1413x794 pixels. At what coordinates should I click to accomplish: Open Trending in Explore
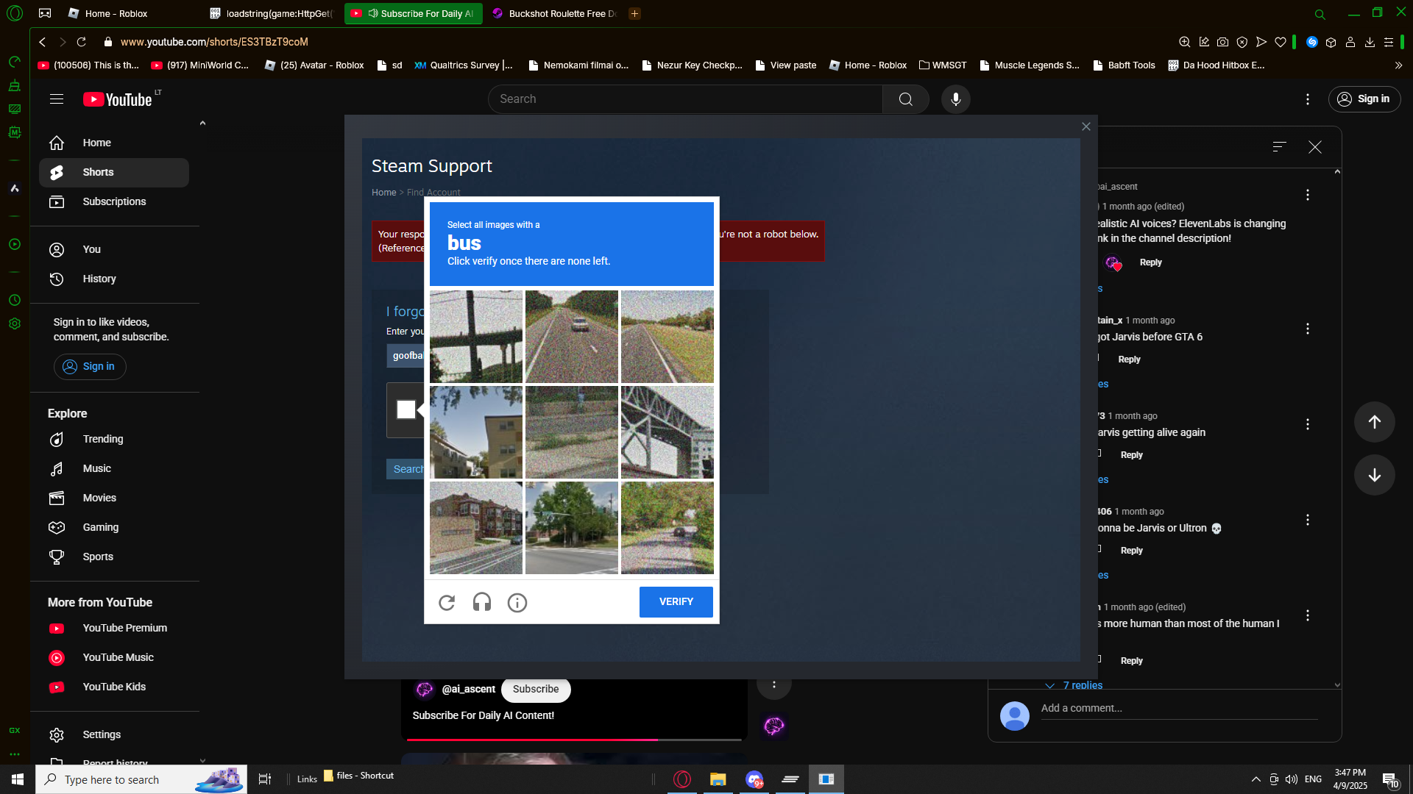coord(114,439)
